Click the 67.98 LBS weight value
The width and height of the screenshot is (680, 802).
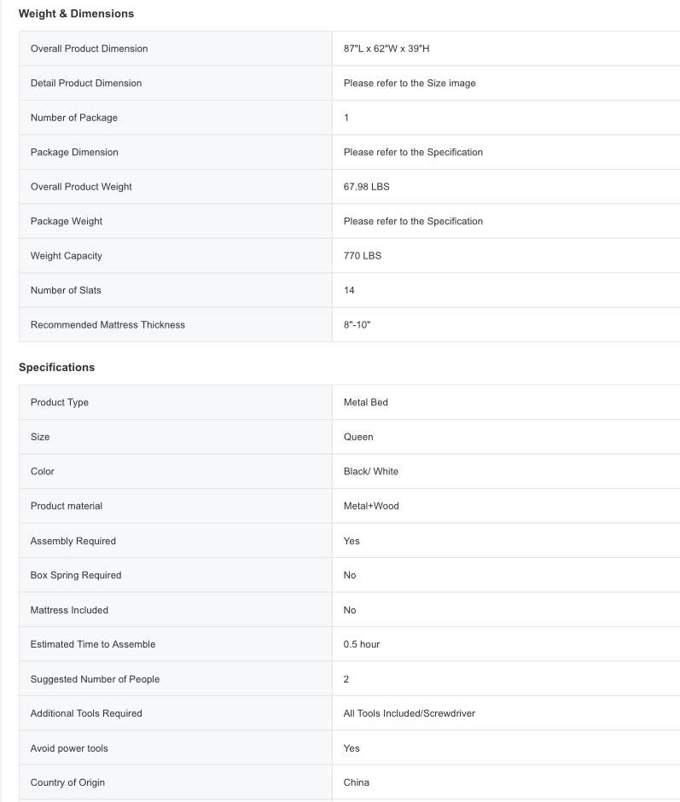point(366,187)
